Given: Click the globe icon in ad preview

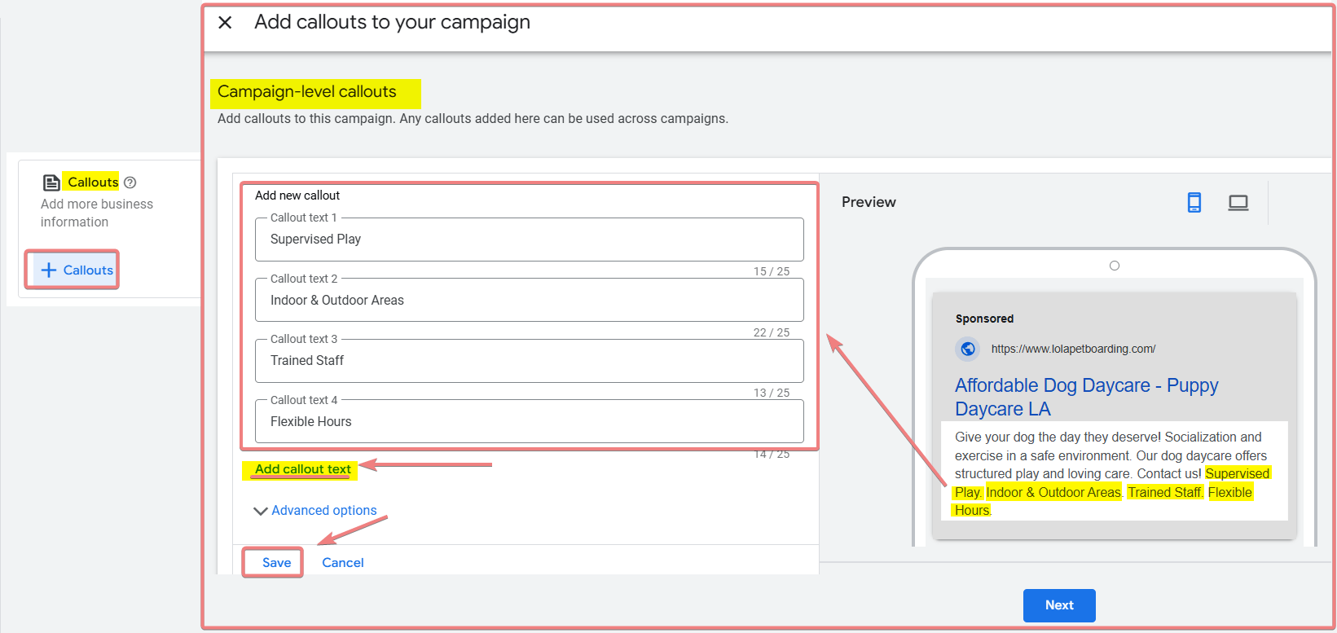Looking at the screenshot, I should point(968,349).
